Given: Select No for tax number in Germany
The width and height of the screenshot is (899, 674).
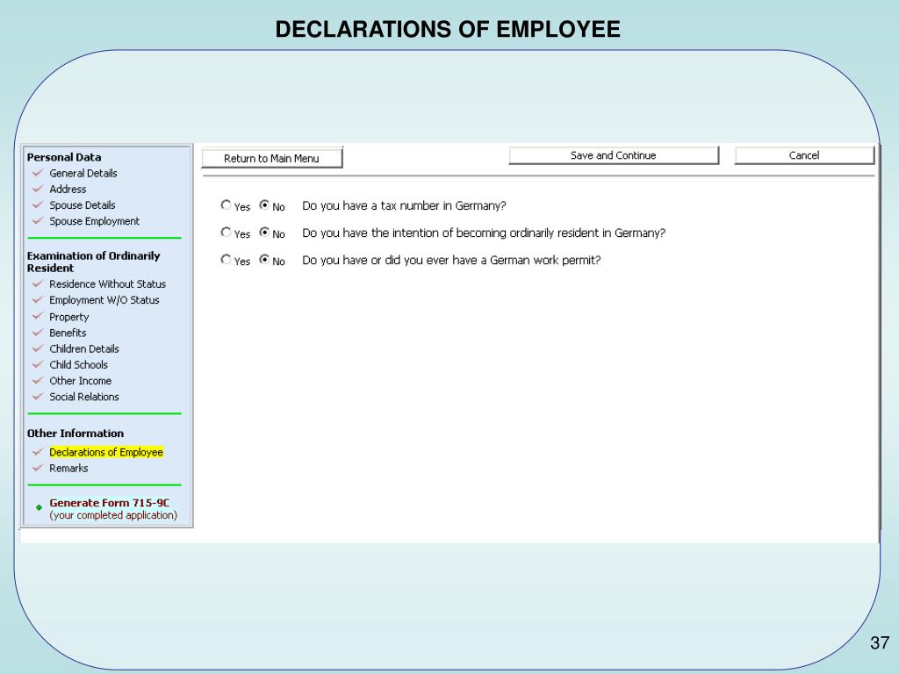Looking at the screenshot, I should tap(264, 204).
